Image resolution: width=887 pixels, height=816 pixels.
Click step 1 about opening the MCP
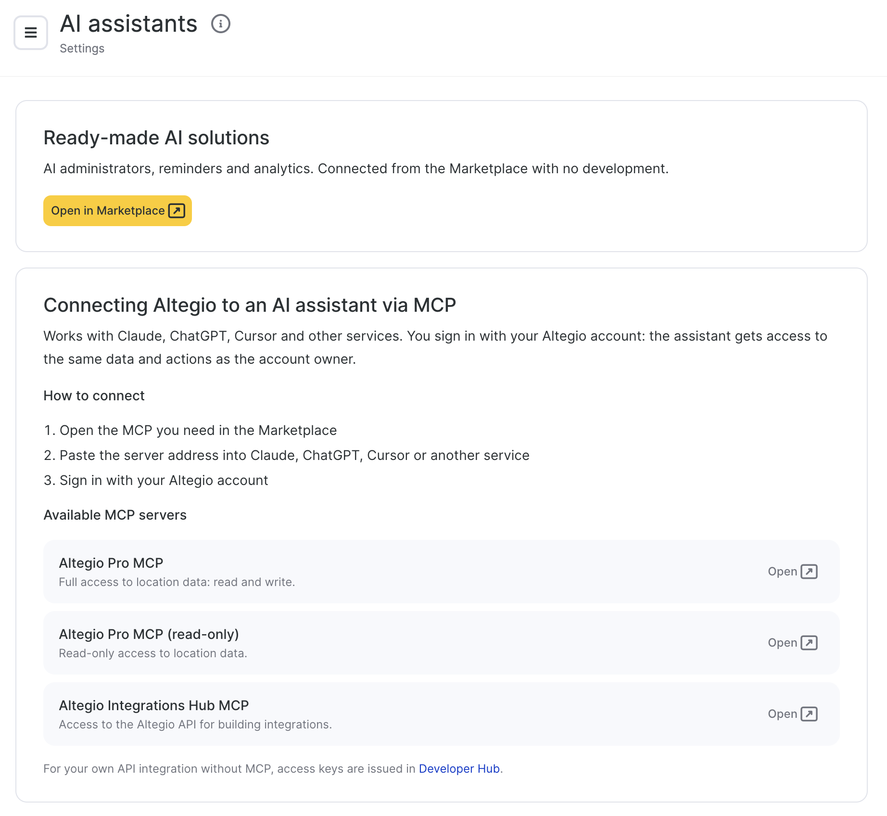190,430
